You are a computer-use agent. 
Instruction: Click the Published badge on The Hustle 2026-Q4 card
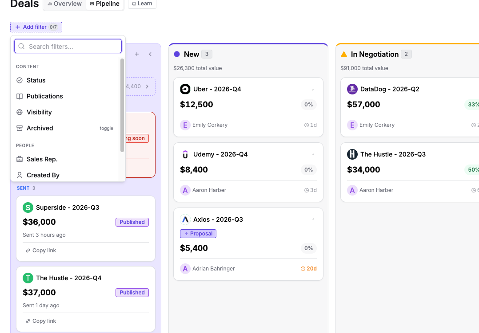click(132, 293)
